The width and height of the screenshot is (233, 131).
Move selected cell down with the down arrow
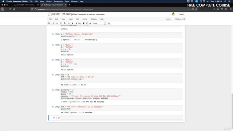tap(72, 23)
